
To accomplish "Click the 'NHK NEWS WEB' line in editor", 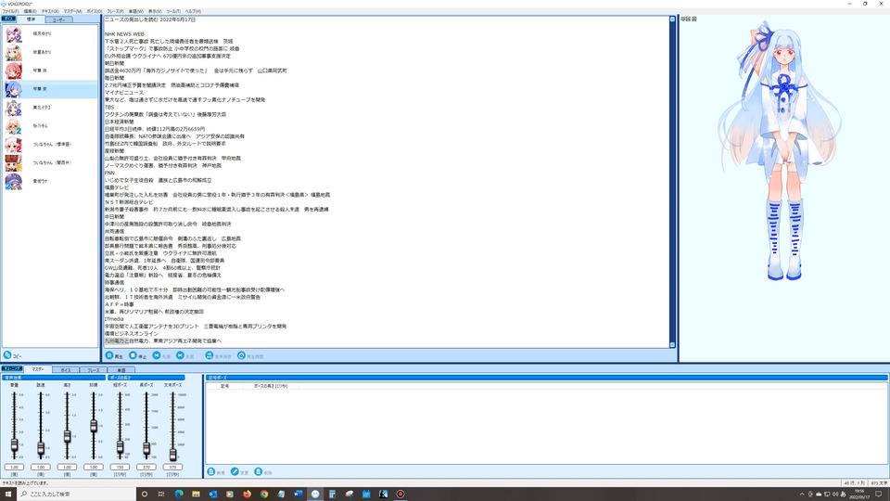I will point(124,34).
